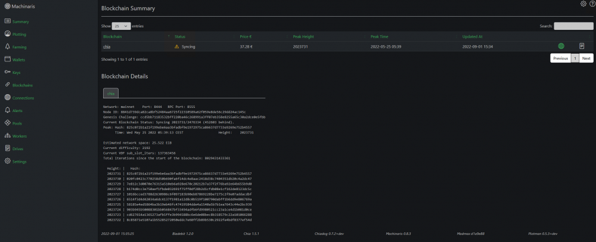
Task: Click the Settings gear icon in sidebar
Action: [7, 161]
